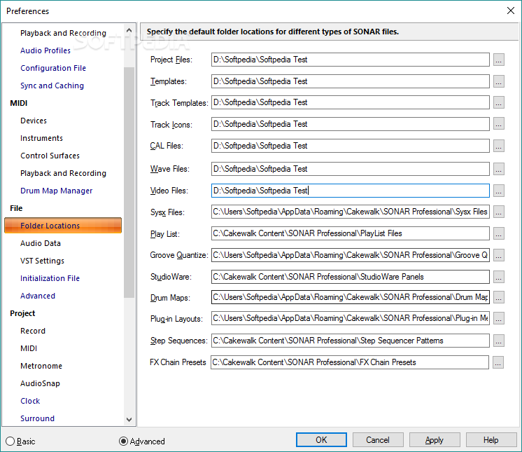Click the Play List path field
522x452 pixels.
pyautogui.click(x=351, y=233)
